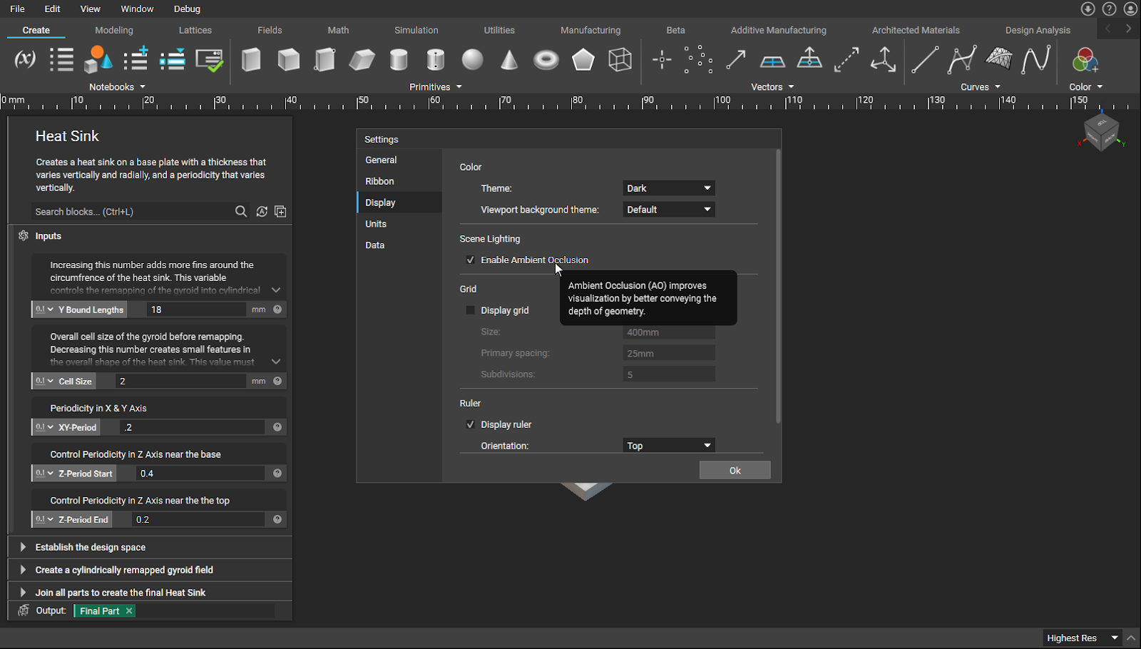Open the Curves group dropdown
Viewport: 1141px width, 649px height.
click(x=981, y=87)
